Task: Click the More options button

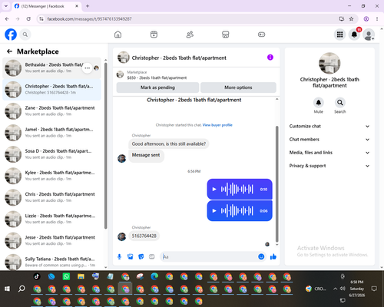Action: coord(238,87)
